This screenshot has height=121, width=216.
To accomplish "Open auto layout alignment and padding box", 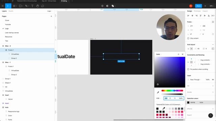I will [213, 49].
